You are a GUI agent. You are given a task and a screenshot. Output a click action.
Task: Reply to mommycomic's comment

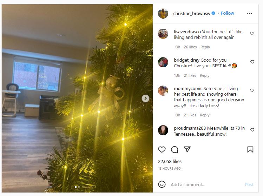coord(205,115)
